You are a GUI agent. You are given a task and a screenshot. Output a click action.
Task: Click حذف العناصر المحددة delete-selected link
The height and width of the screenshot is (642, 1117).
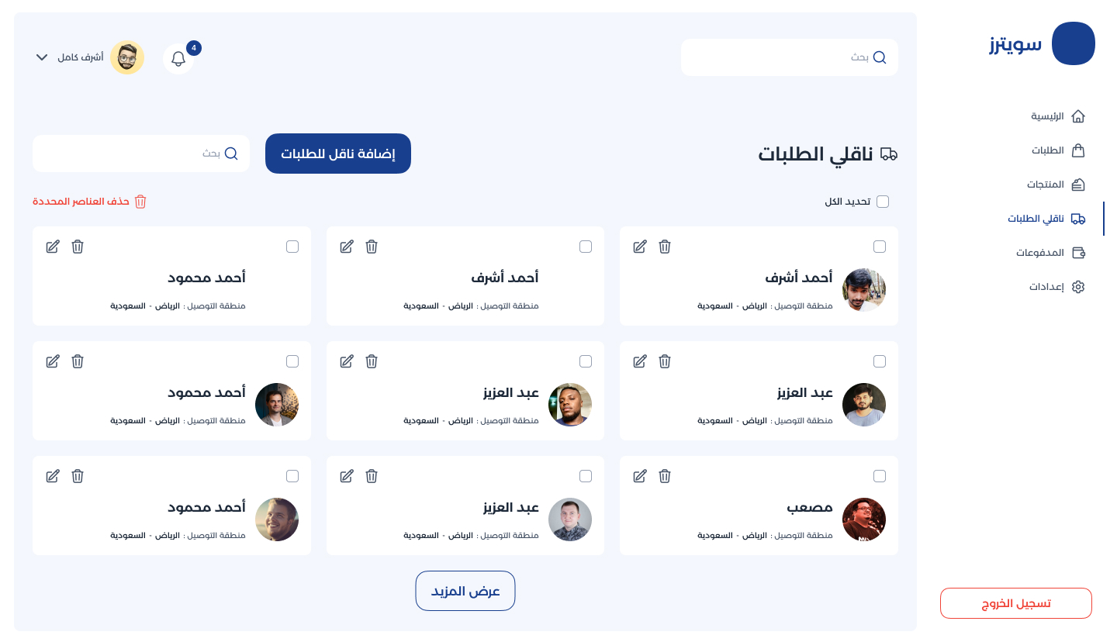pyautogui.click(x=90, y=201)
